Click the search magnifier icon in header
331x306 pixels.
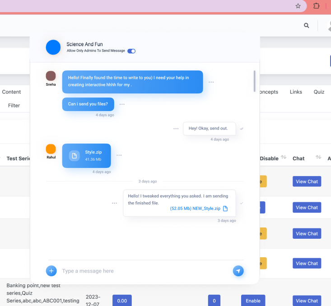pyautogui.click(x=307, y=25)
